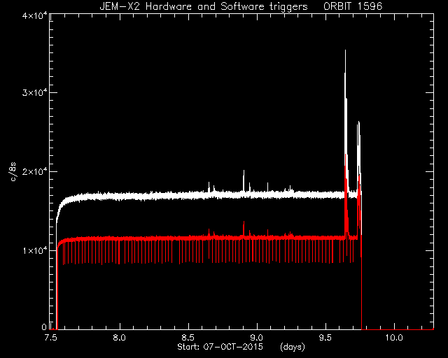The image size is (448, 358).
Task: Click the 'c/8s' y-axis unit label
Action: pyautogui.click(x=13, y=172)
